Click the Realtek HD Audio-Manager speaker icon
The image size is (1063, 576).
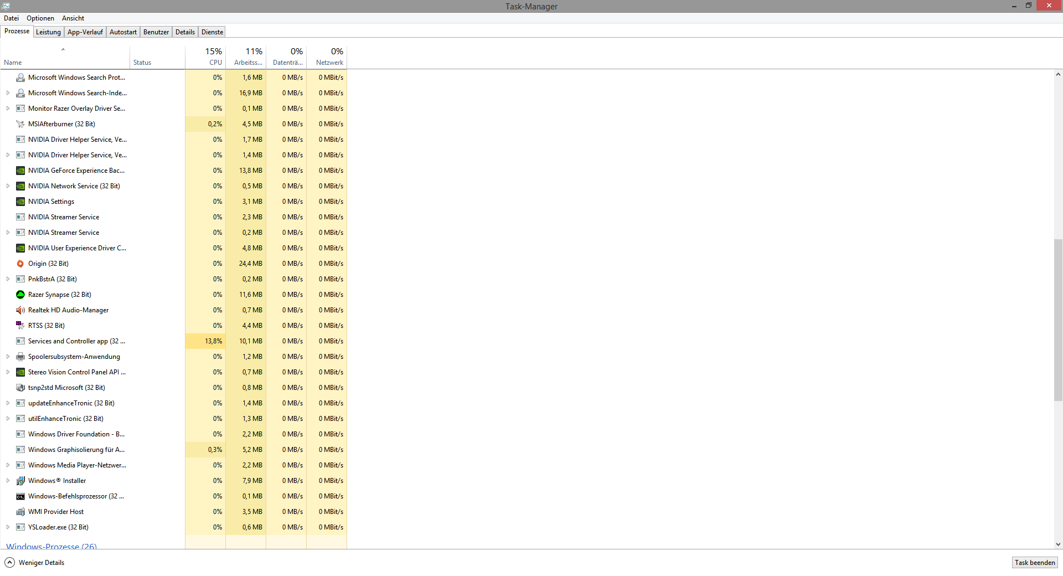coord(20,310)
